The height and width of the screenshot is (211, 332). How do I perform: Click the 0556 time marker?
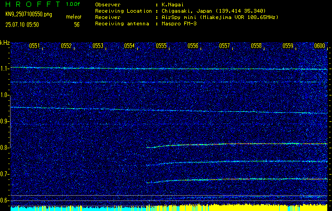pos(193,46)
